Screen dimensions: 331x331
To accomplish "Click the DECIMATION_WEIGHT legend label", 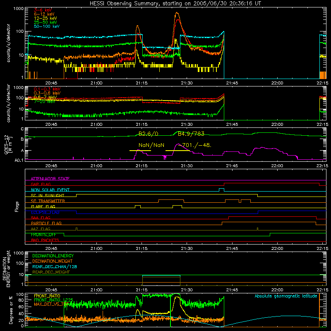I will (53, 261).
